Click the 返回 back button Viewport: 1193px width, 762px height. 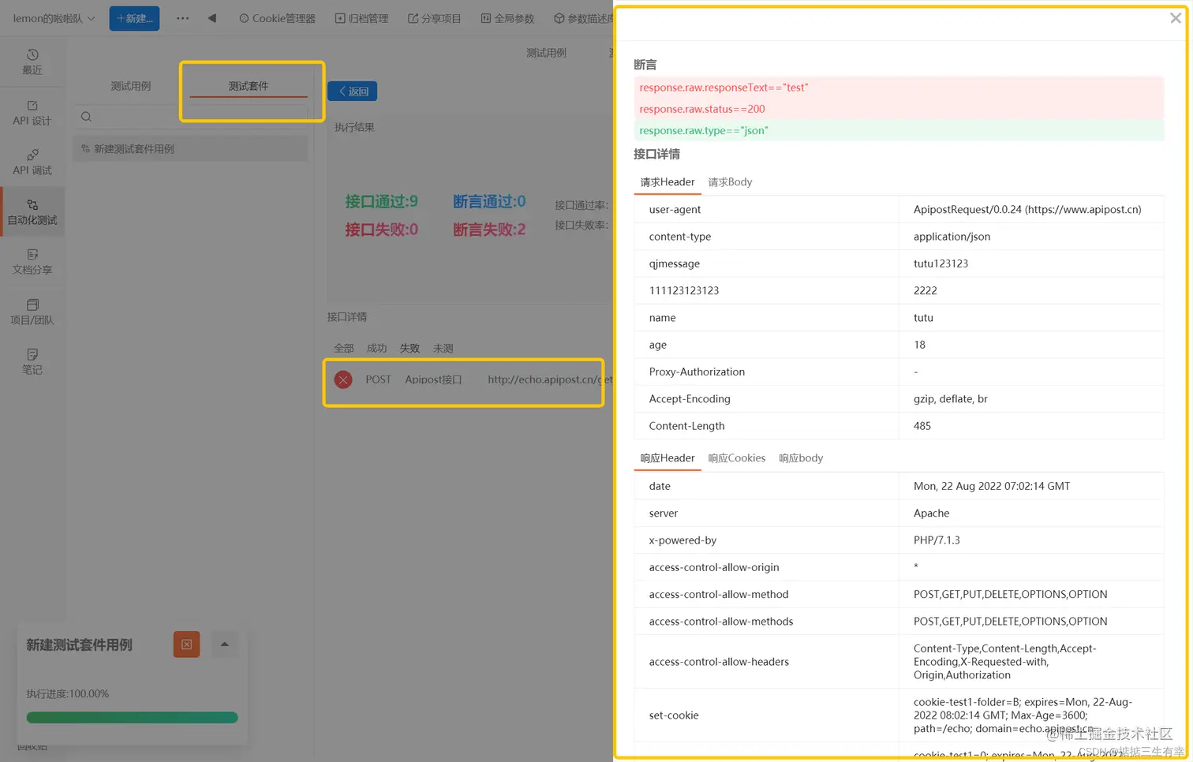click(x=353, y=92)
